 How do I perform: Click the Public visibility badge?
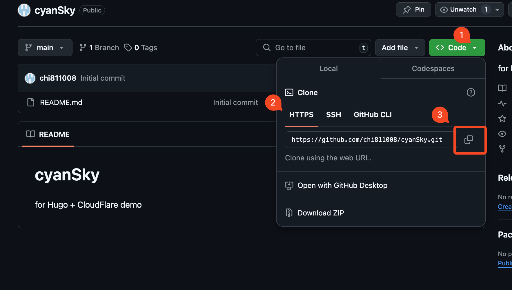[x=92, y=10]
